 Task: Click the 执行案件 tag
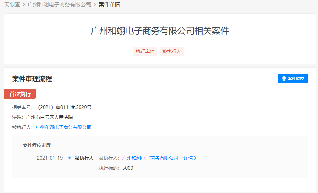pos(145,51)
